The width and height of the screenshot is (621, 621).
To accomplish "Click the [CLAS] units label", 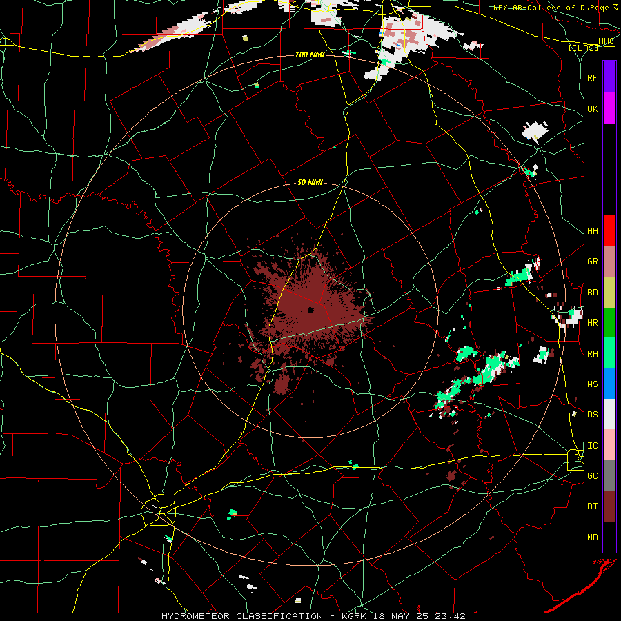I will coord(583,48).
